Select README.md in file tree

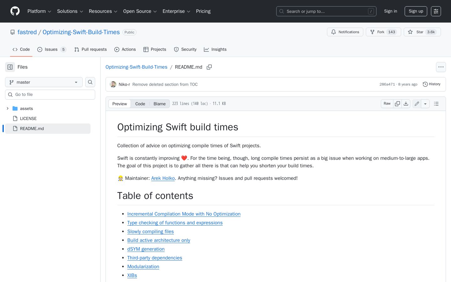[48, 128]
